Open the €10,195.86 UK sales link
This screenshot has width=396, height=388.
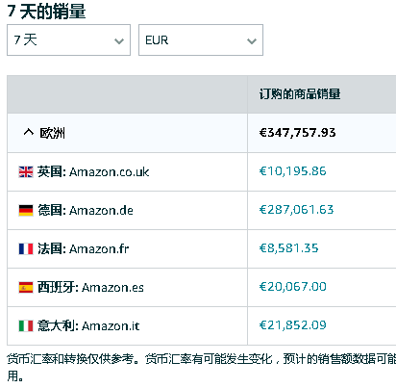pos(292,171)
